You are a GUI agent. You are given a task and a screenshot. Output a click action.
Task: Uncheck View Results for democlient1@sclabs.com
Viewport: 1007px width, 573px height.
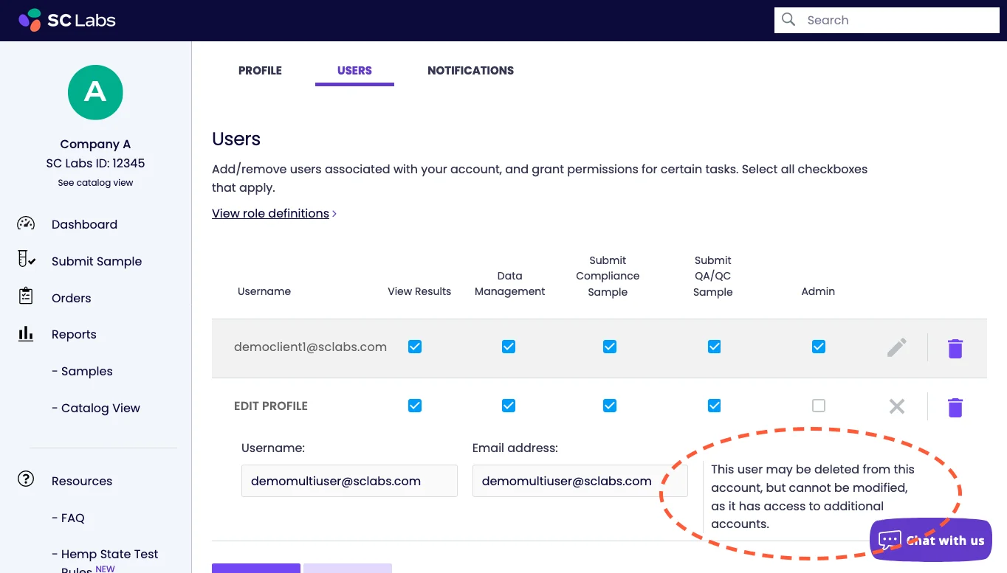coord(415,346)
